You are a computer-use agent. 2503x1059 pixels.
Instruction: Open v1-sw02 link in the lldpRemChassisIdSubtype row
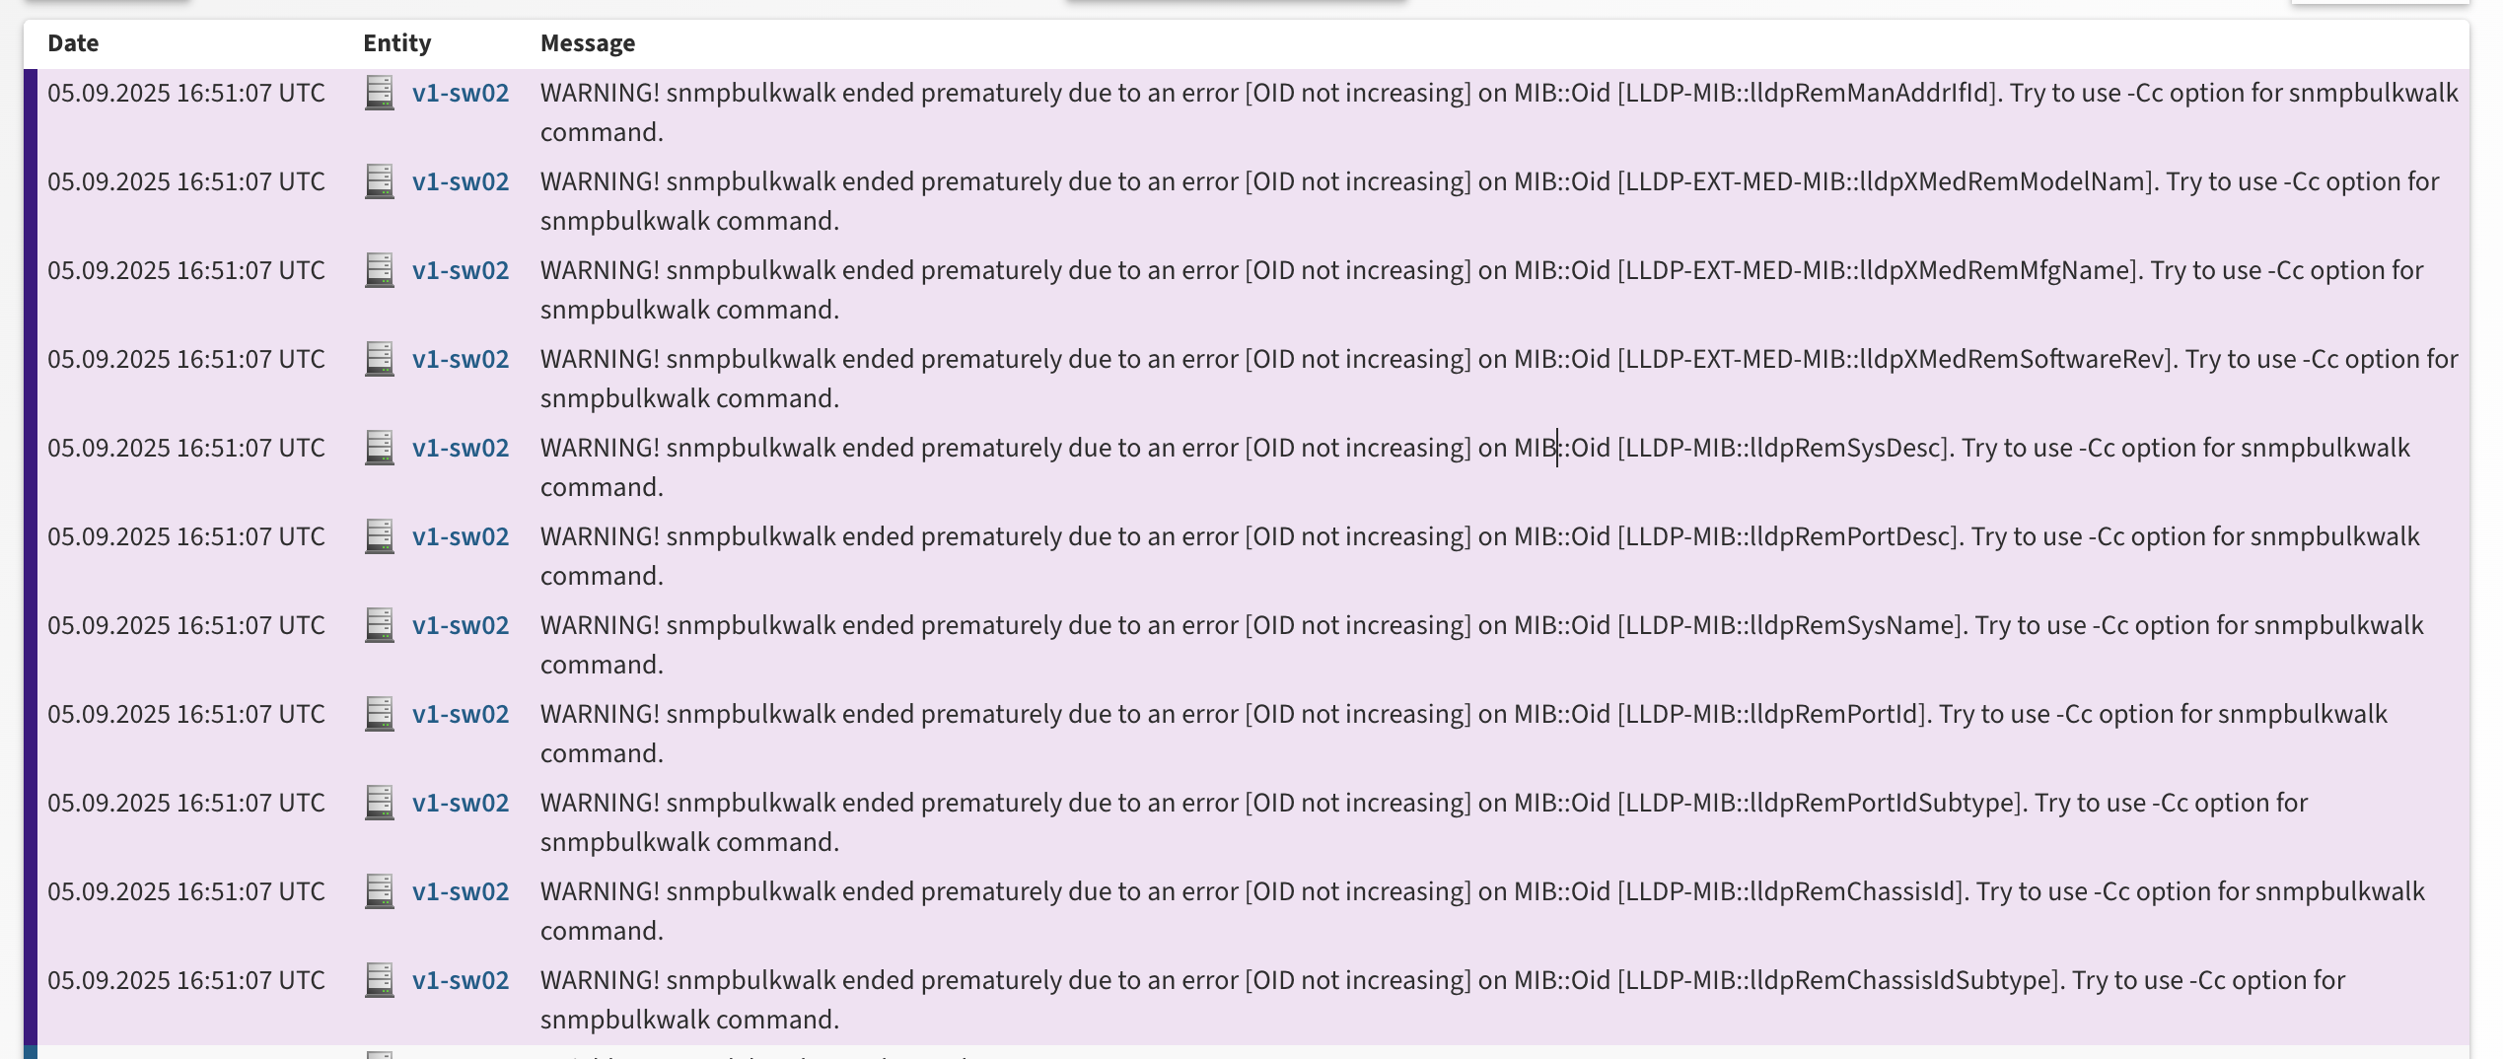point(461,980)
